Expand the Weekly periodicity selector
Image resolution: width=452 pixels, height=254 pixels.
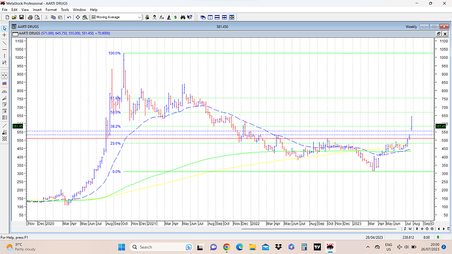coord(411,26)
